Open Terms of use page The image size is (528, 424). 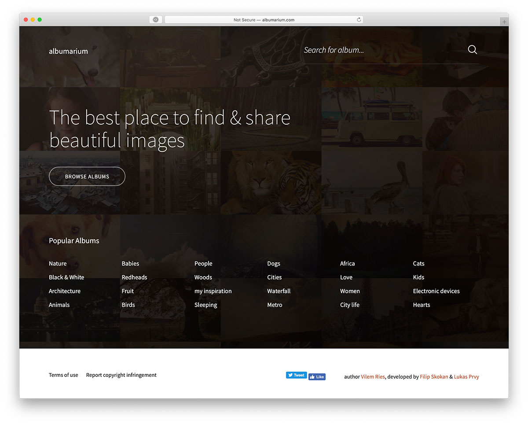(x=63, y=375)
